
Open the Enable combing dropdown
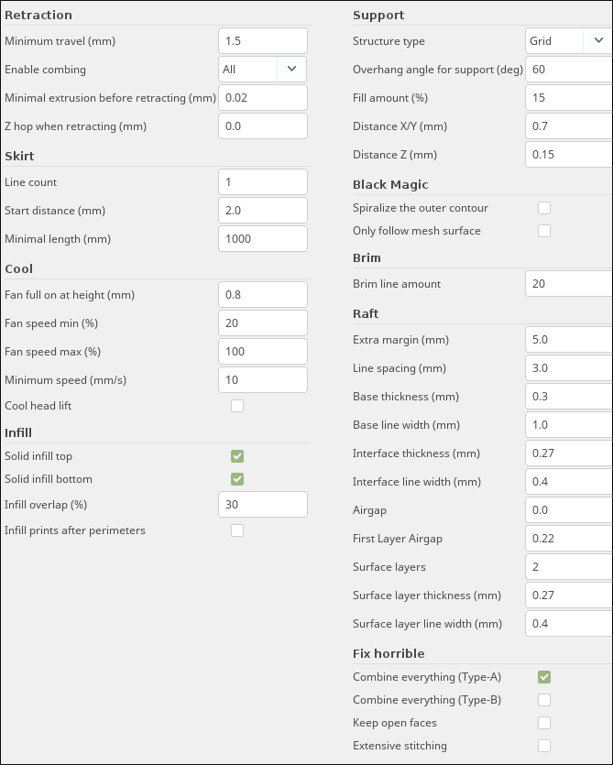(263, 70)
